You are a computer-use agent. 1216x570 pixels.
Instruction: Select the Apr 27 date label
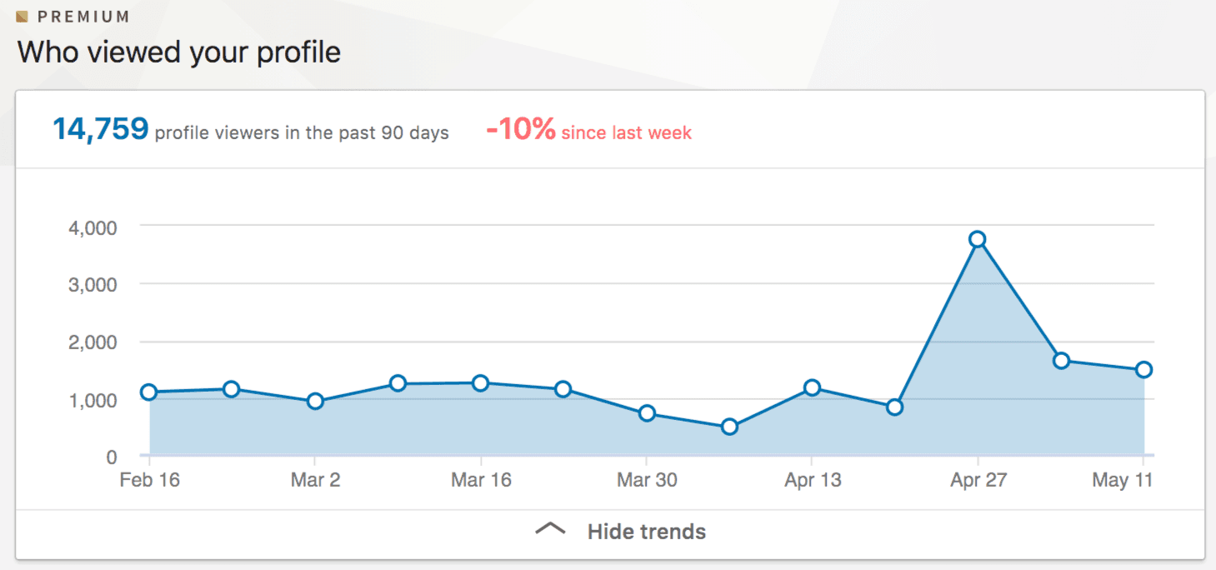point(978,480)
